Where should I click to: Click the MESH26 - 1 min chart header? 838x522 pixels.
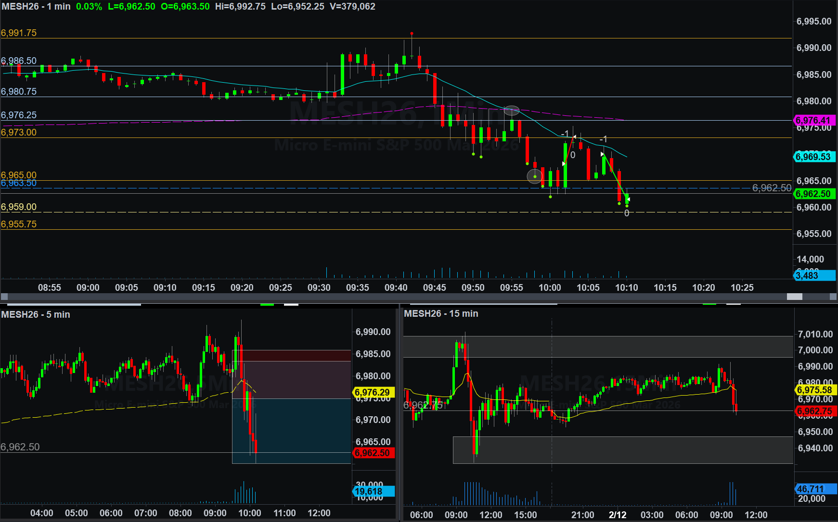pos(36,6)
